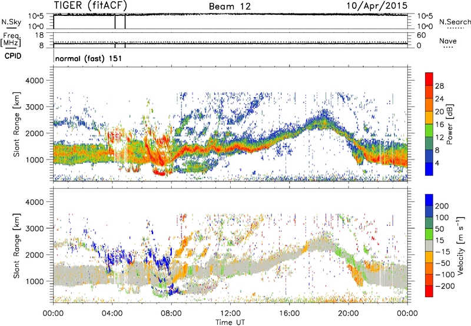This screenshot has width=471, height=326.
Task: Pick the grey segment of Velocity colorbar
Action: [429, 245]
